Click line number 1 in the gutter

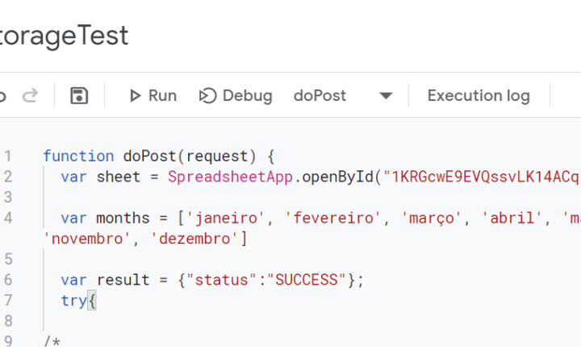click(8, 156)
